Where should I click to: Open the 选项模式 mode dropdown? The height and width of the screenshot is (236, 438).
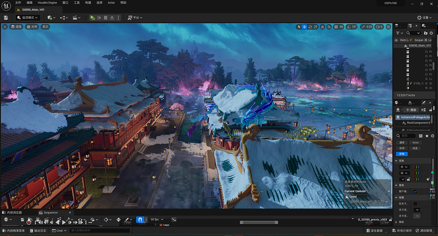pyautogui.click(x=28, y=17)
